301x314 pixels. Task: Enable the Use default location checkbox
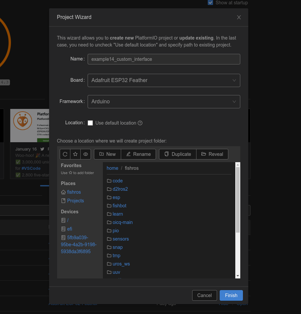(90, 123)
